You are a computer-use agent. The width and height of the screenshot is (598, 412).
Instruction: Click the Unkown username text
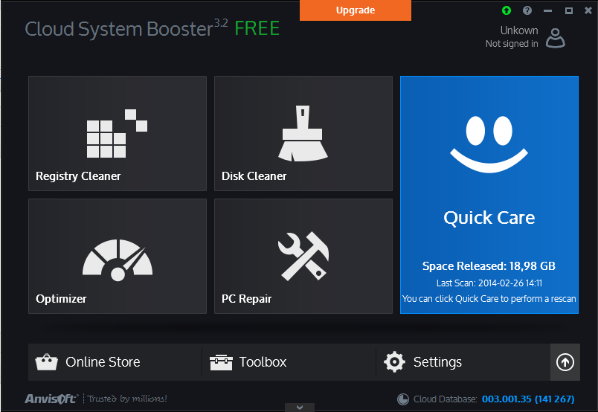click(x=519, y=30)
